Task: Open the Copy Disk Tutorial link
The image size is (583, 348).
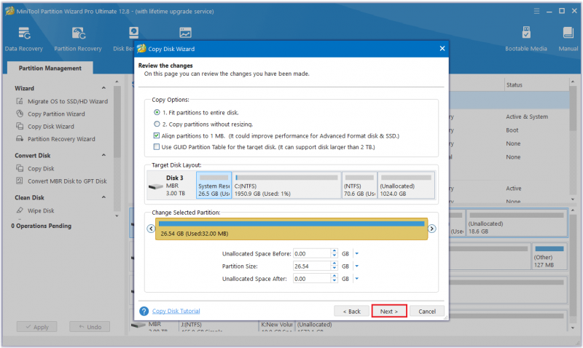Action: point(176,311)
